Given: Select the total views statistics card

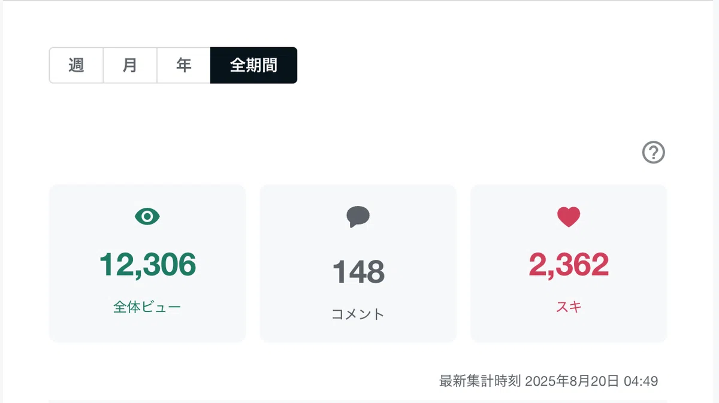Looking at the screenshot, I should click(147, 263).
